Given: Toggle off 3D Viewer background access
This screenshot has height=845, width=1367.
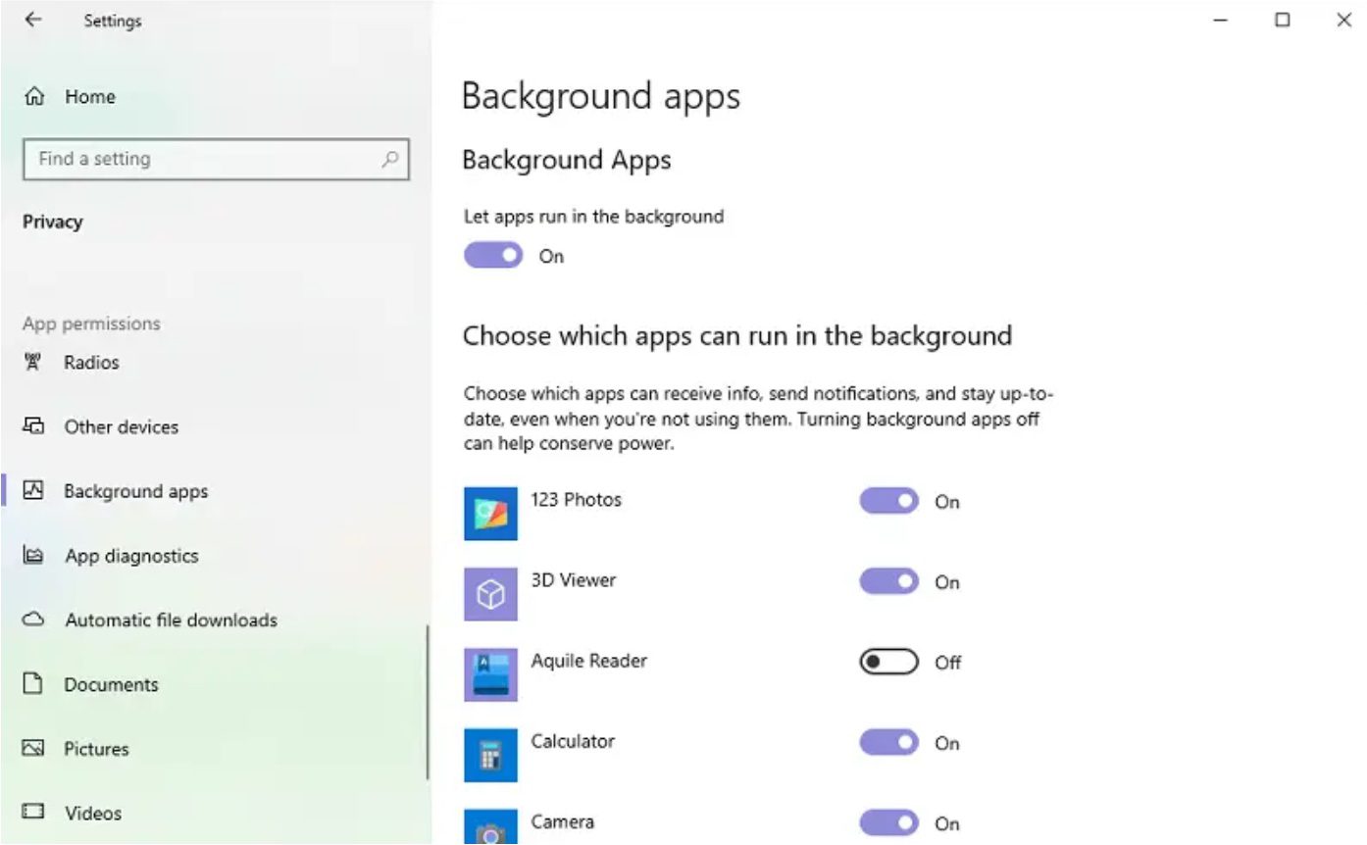Looking at the screenshot, I should coord(888,582).
